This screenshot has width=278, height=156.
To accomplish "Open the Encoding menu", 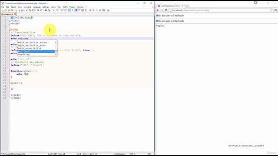I will [x=27, y=7].
